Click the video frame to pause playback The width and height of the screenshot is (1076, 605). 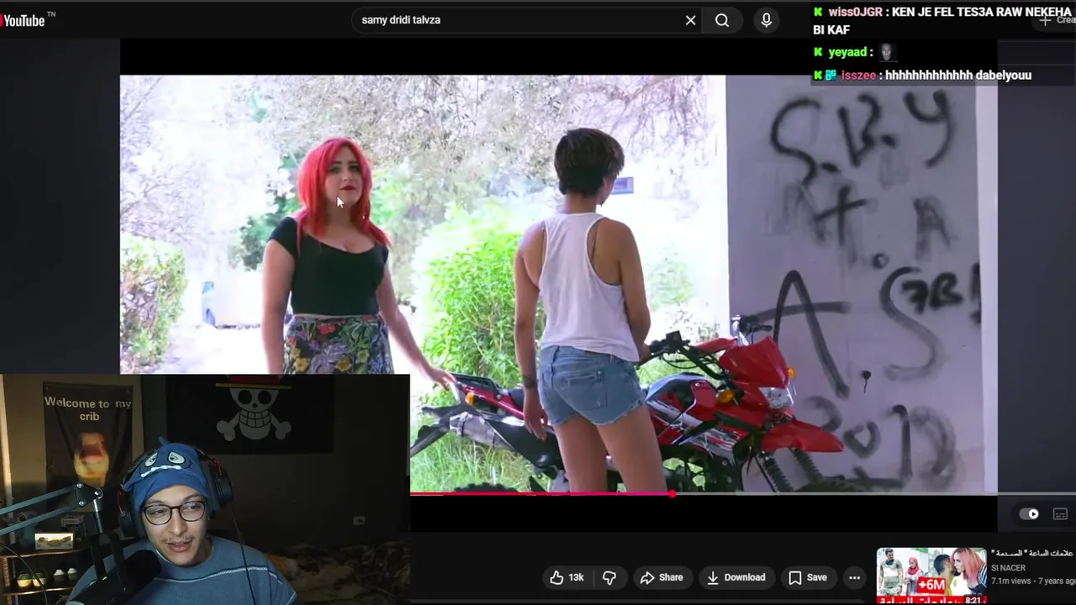[x=558, y=283]
